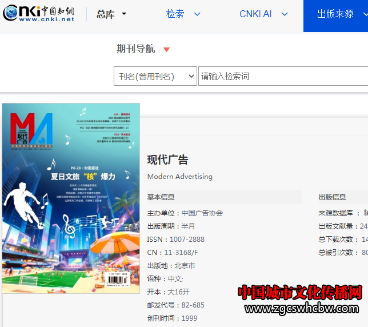Focus the 请输入检索词 search box

[283, 76]
